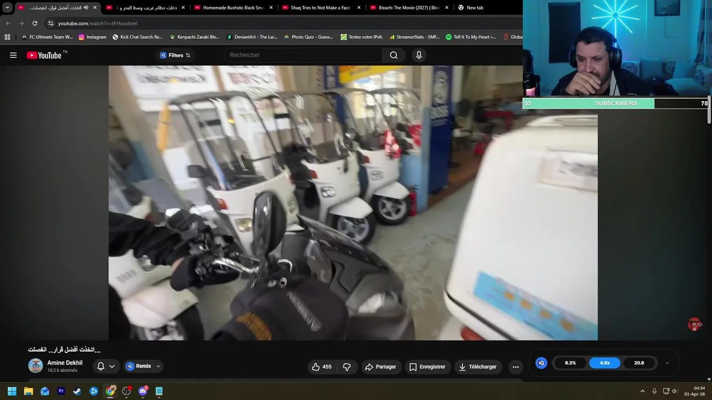Open Windows Start menu
Image resolution: width=712 pixels, height=400 pixels.
pyautogui.click(x=12, y=391)
